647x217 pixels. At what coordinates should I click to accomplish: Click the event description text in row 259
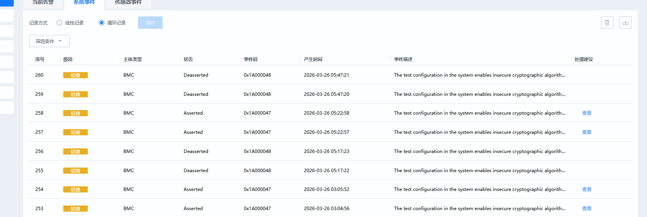[479, 94]
